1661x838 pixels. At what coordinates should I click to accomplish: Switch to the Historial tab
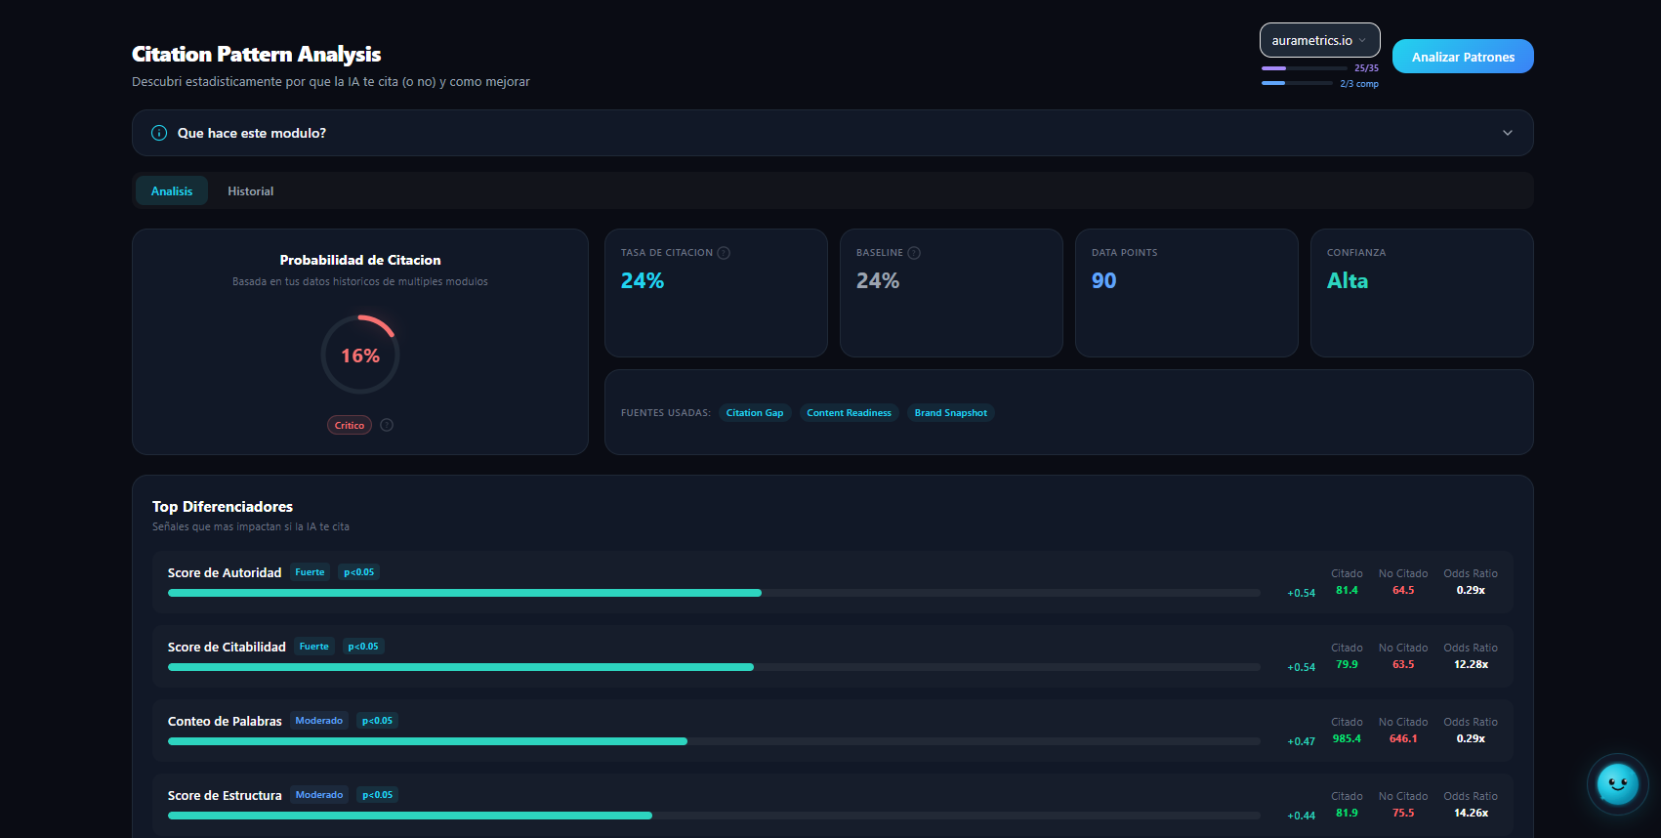pos(250,191)
